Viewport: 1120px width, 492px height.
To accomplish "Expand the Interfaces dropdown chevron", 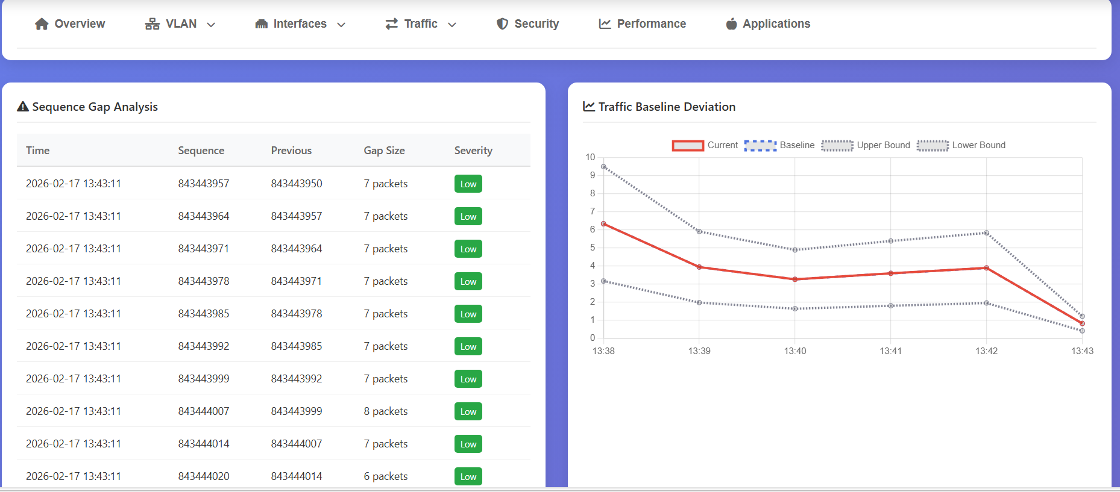I will [x=341, y=25].
